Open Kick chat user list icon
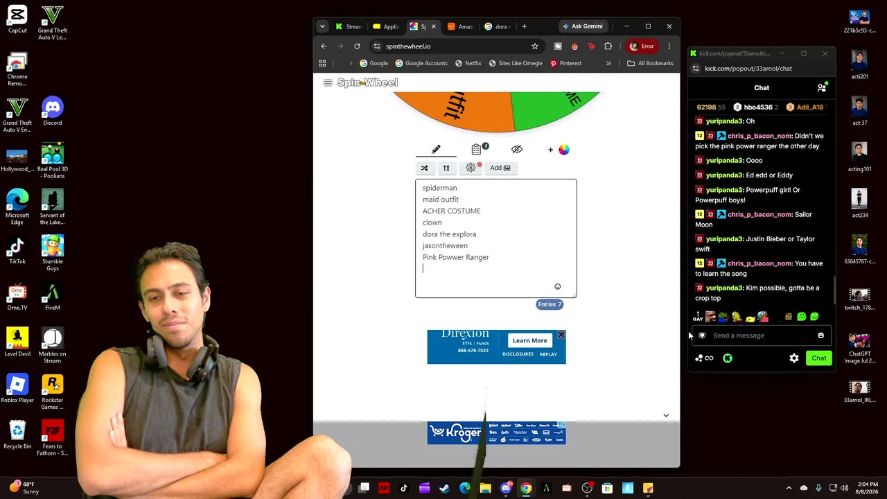 coord(822,88)
